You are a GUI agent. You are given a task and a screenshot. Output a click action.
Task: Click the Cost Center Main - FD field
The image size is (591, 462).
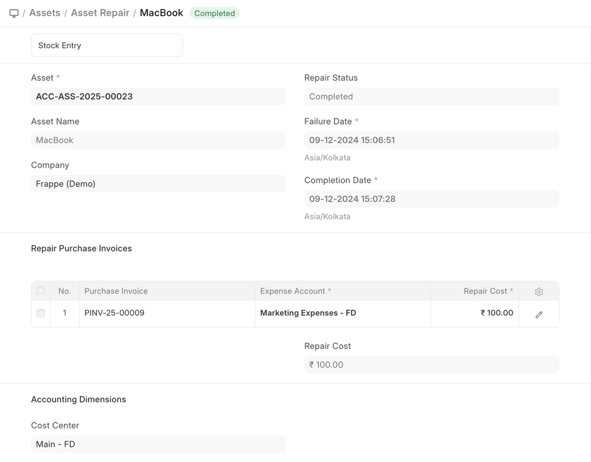click(158, 445)
